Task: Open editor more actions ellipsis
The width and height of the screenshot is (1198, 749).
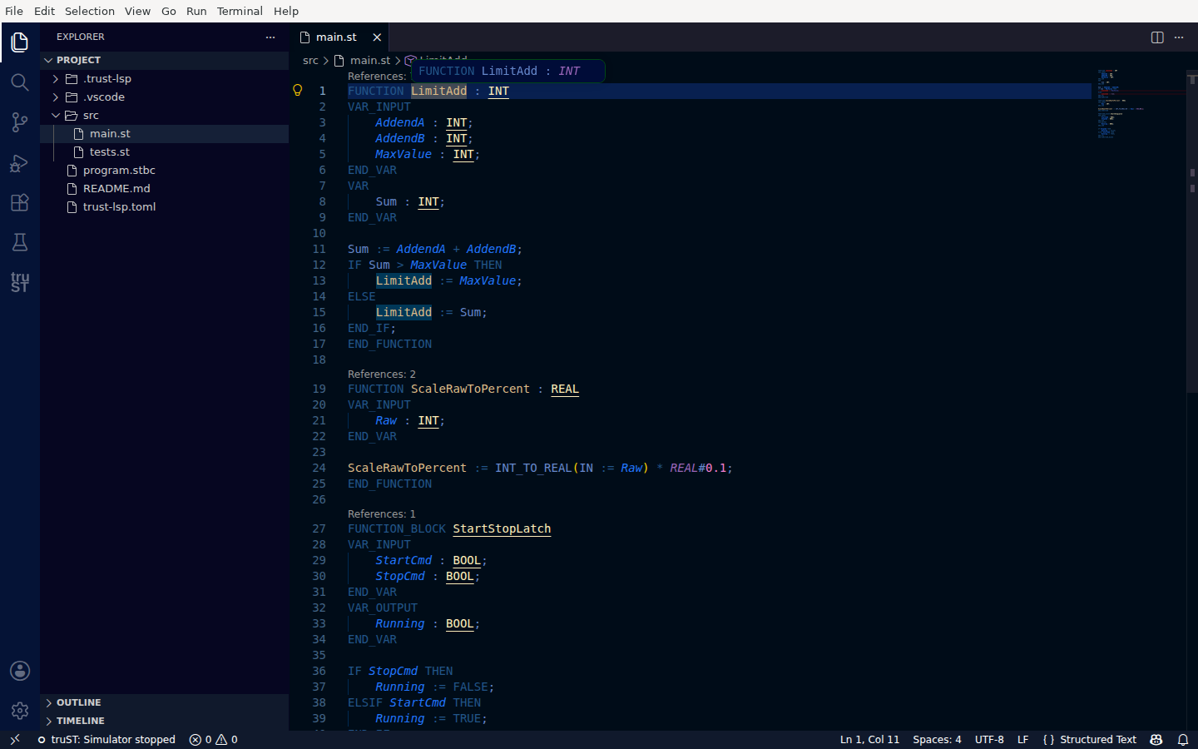Action: click(1179, 37)
